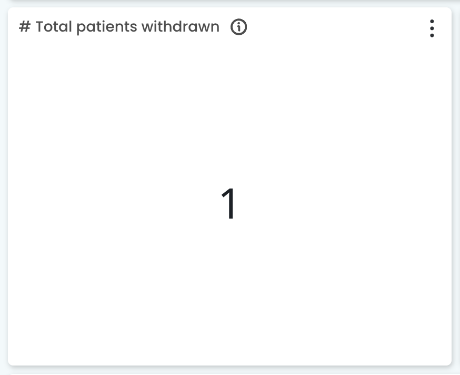Click the '#' symbol before the card title
Image resolution: width=460 pixels, height=375 pixels.
[24, 26]
